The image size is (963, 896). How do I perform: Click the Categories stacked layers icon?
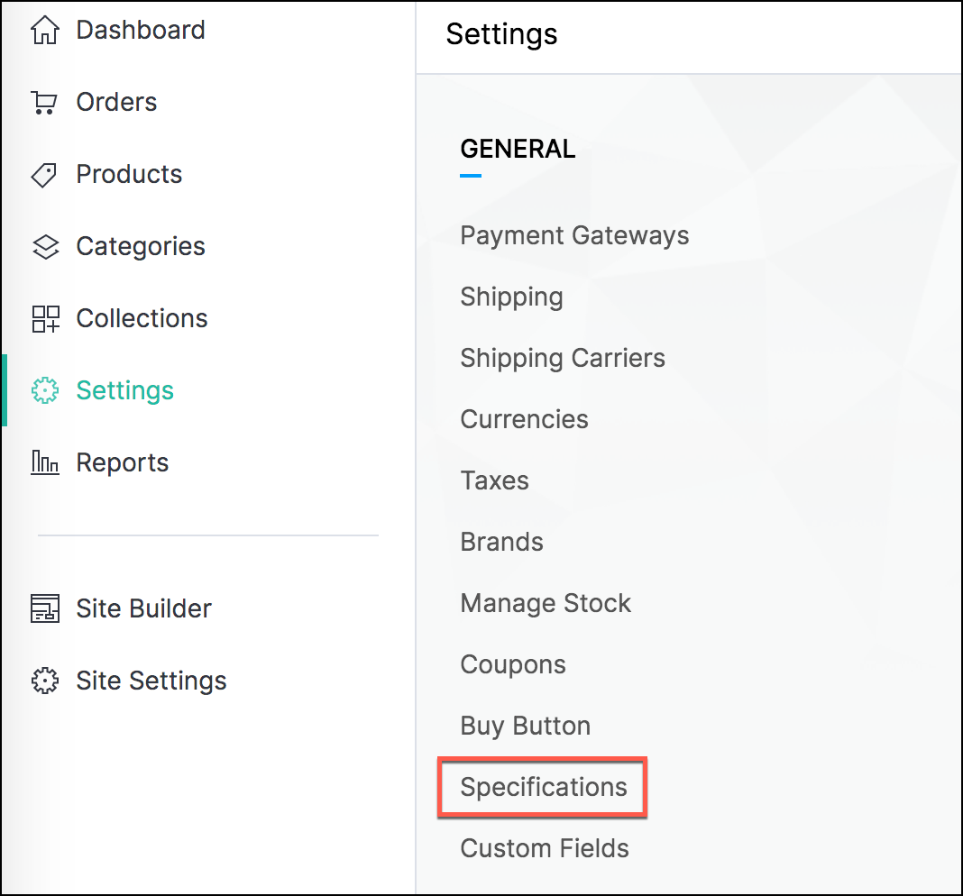[x=44, y=247]
